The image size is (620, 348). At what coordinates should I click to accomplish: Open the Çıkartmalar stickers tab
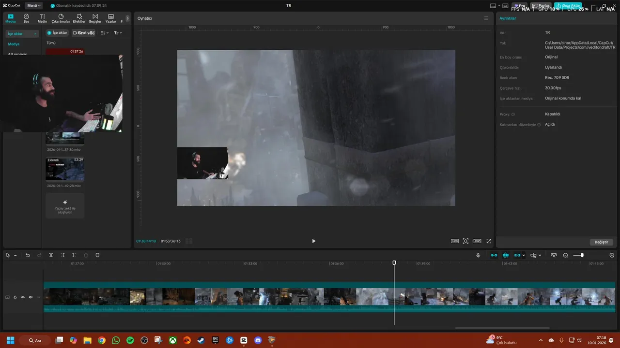(61, 18)
